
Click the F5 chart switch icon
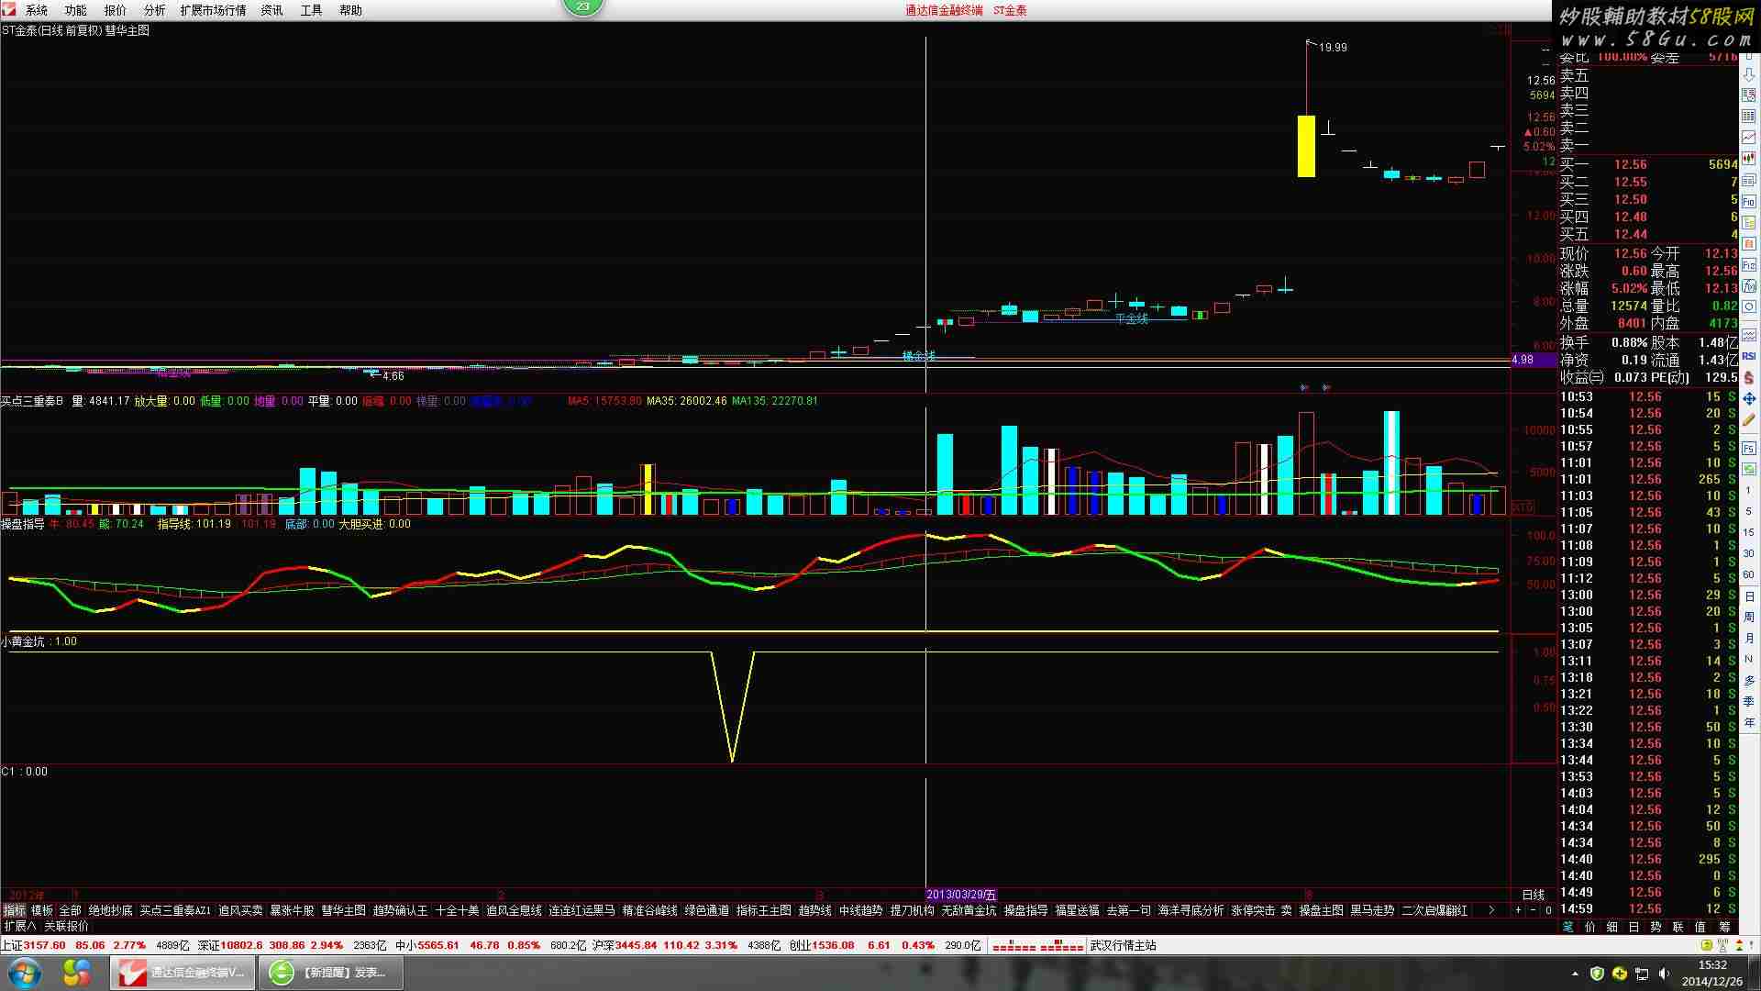pyautogui.click(x=1749, y=447)
